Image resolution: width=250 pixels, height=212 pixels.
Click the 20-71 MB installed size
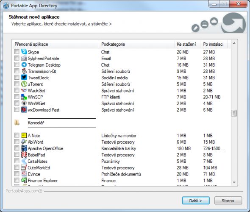point(212,97)
